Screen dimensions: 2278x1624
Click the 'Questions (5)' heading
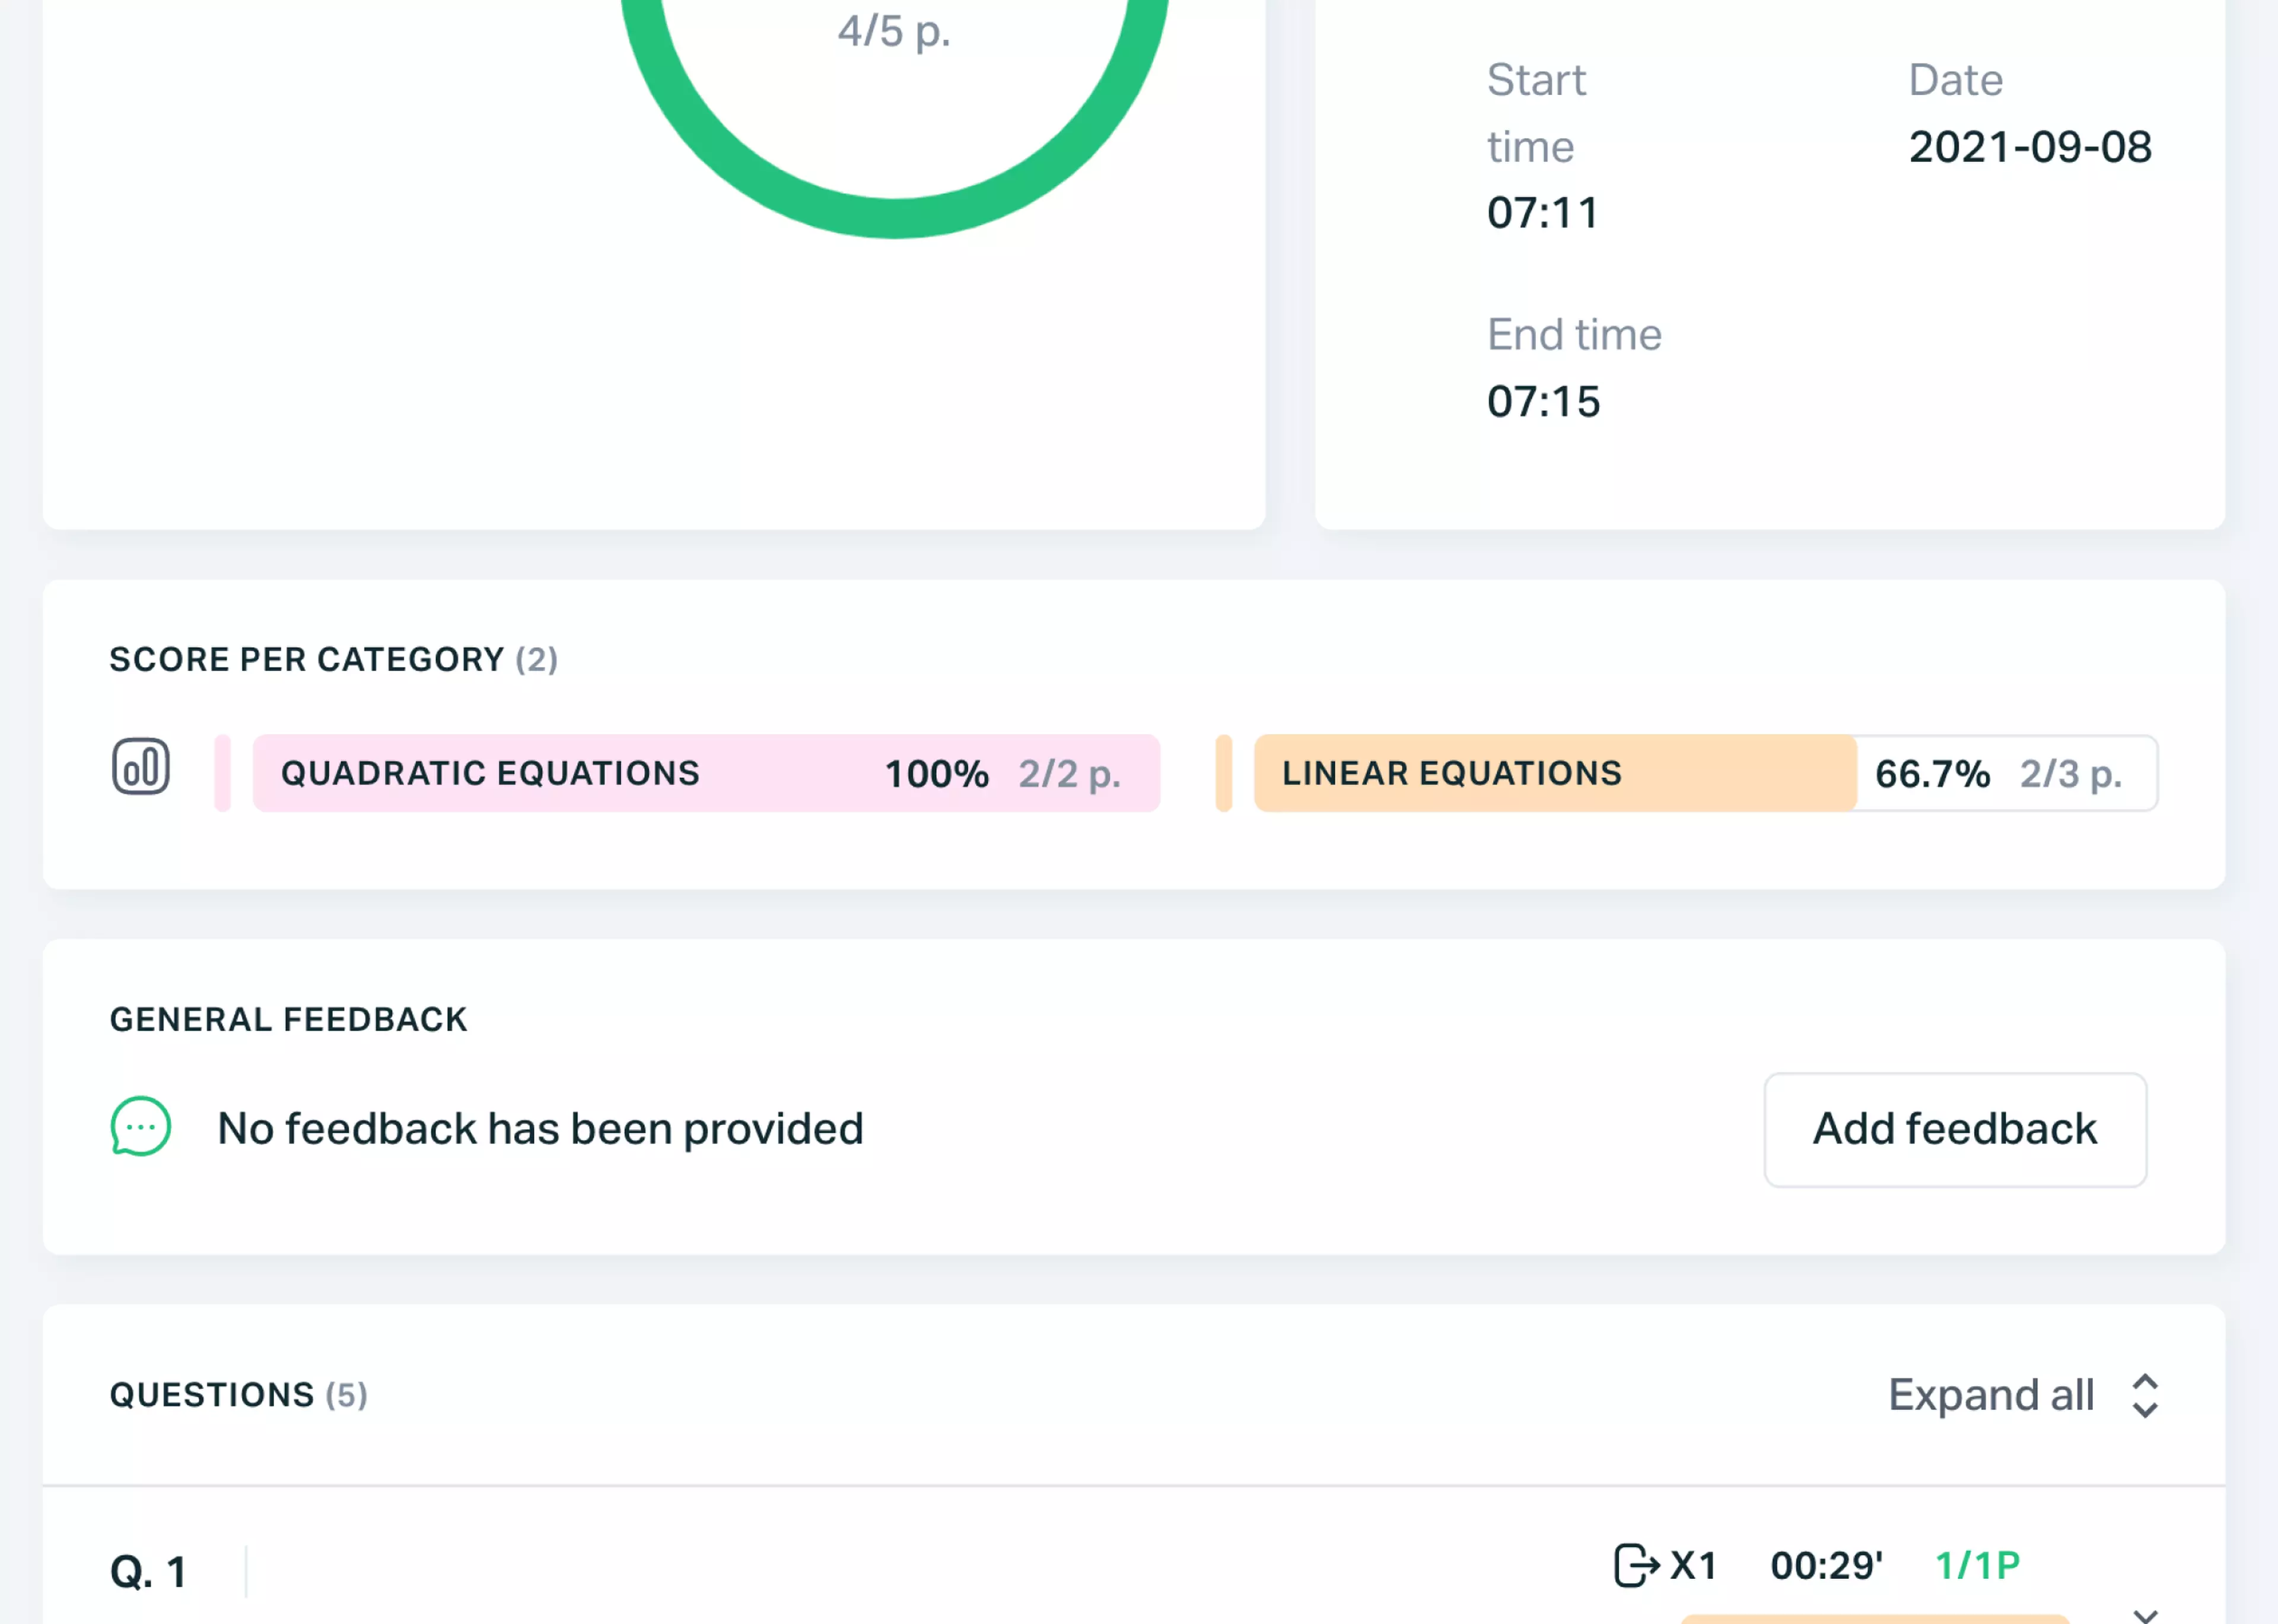click(239, 1395)
